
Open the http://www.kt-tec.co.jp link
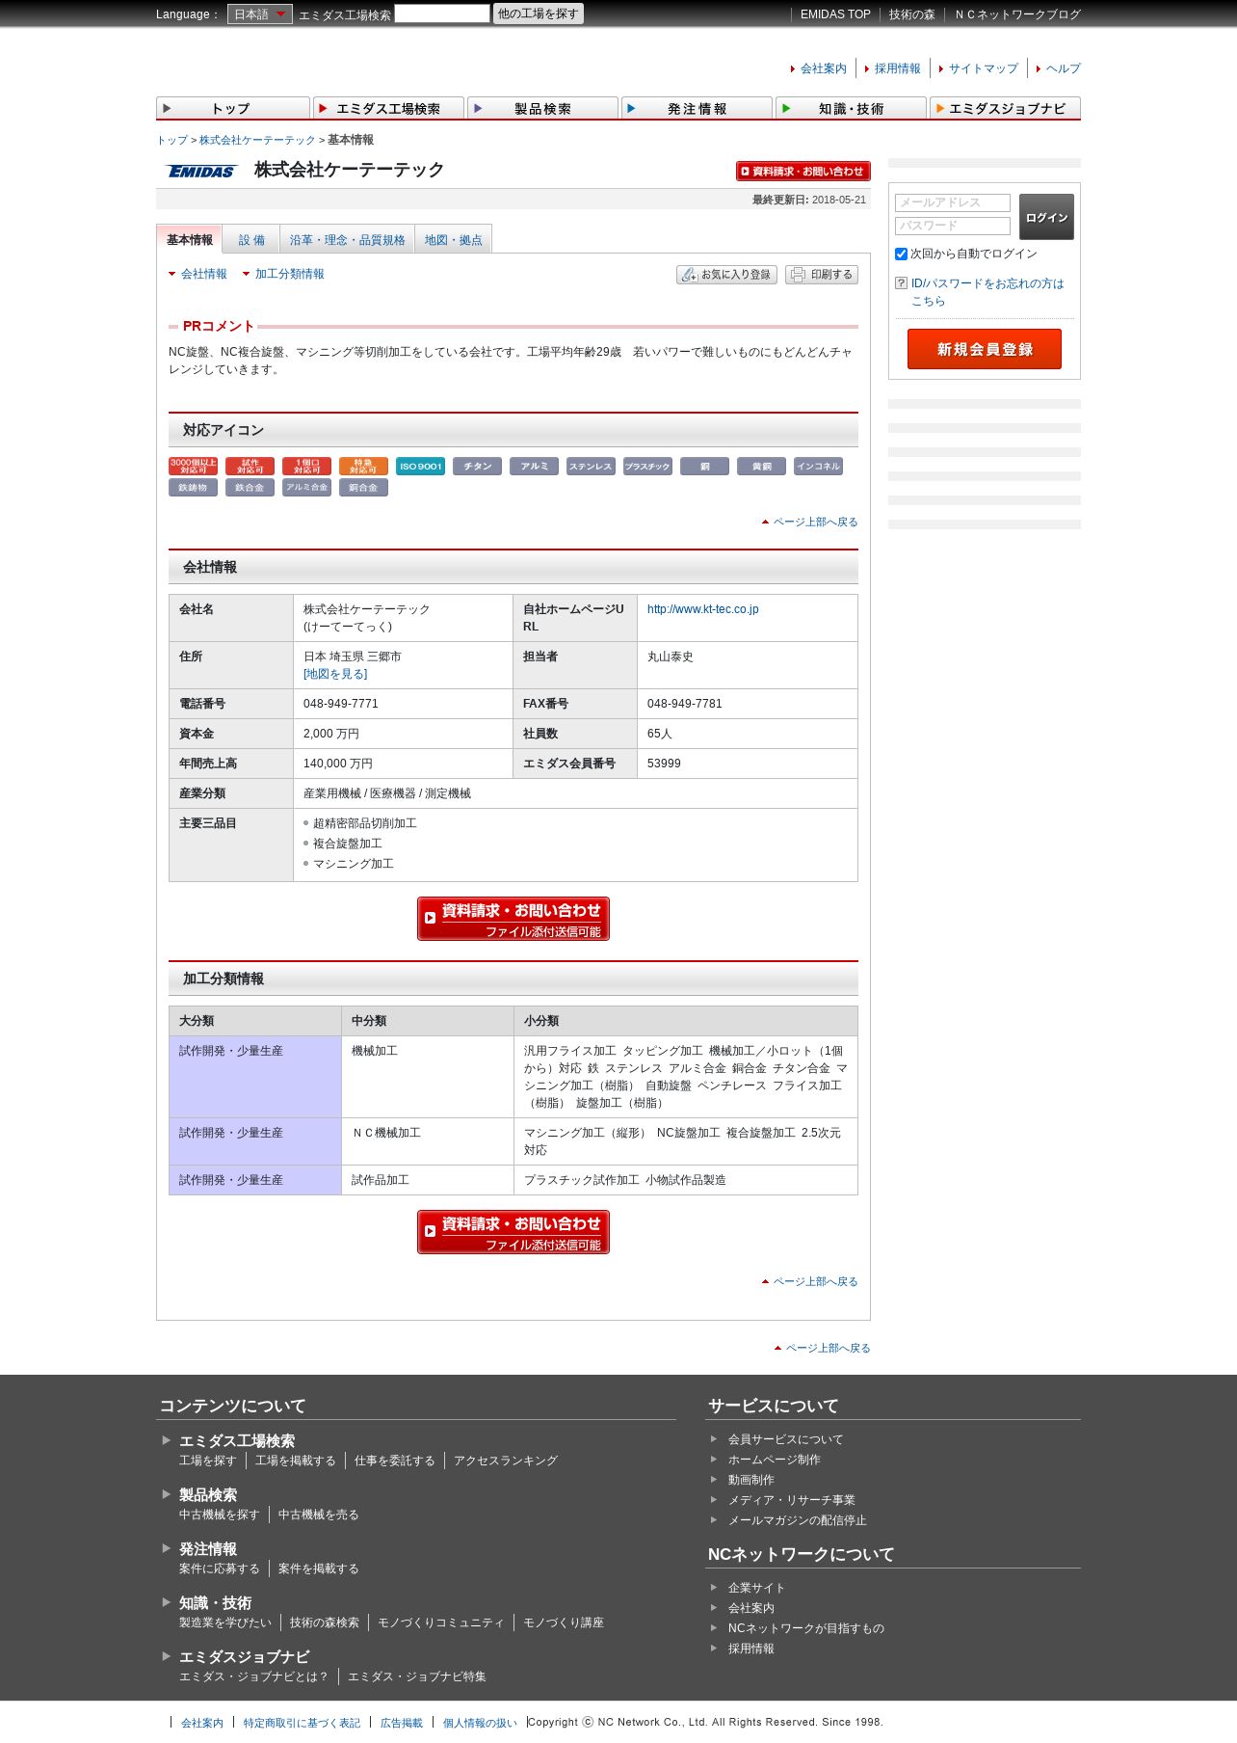click(702, 609)
